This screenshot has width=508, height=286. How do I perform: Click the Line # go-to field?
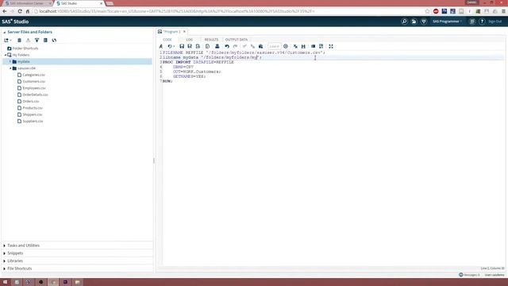click(x=274, y=46)
